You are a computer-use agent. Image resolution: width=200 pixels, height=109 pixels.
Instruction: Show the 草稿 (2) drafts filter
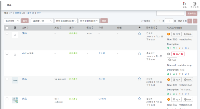tap(31, 13)
